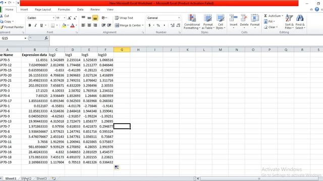Switch to Page Layout tab
Screen dimensions: 323x181
pyautogui.click(x=43, y=10)
